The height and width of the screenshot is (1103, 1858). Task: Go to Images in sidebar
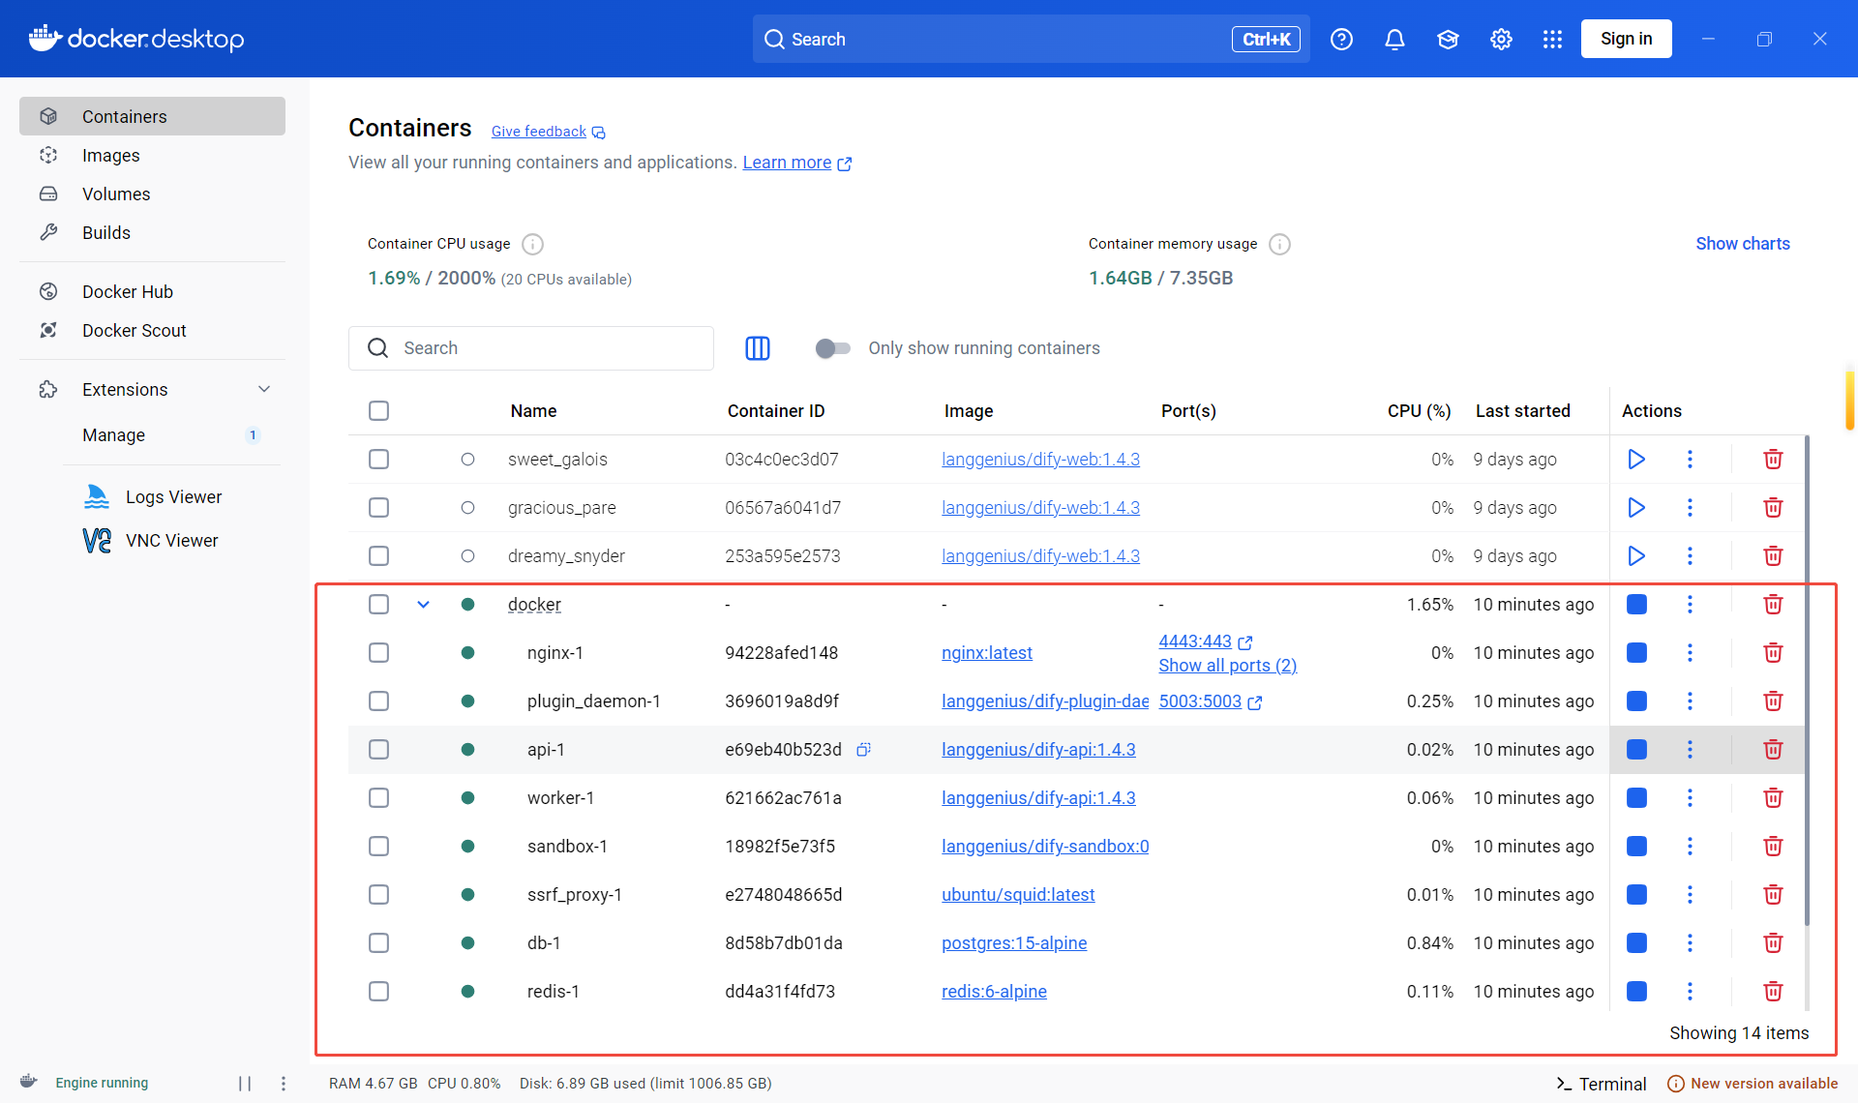tap(110, 156)
